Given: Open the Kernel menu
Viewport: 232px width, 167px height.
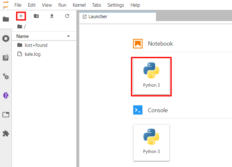Looking at the screenshot, I should point(79,5).
